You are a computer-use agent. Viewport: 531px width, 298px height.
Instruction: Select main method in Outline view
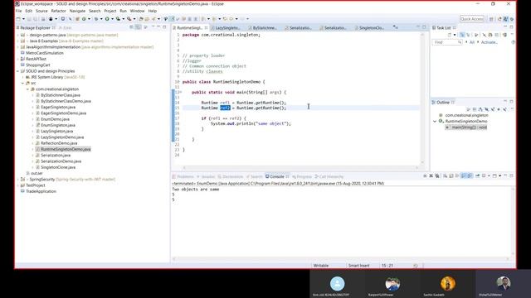point(466,127)
